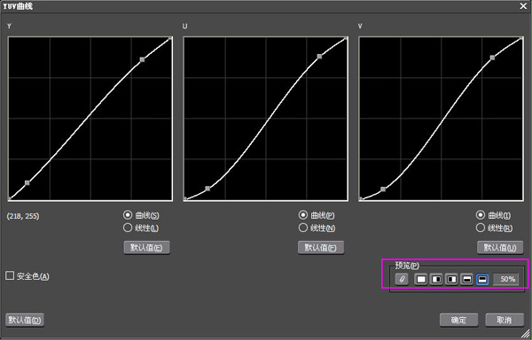Image resolution: width=532 pixels, height=340 pixels.
Task: Enable the 安全色(A) safe color checkbox
Action: click(10, 275)
